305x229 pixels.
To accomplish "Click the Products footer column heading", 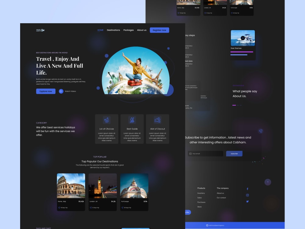I will [201, 188].
